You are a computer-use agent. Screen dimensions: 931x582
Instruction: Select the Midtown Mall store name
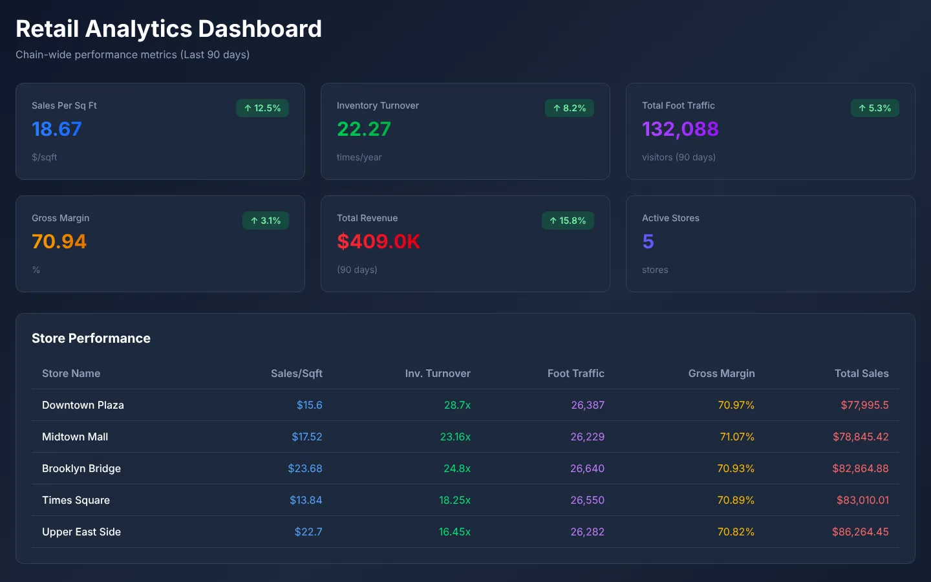[x=75, y=436]
